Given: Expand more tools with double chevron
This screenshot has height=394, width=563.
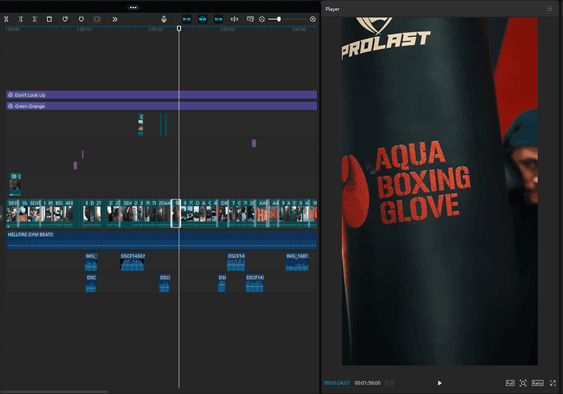Looking at the screenshot, I should point(115,19).
